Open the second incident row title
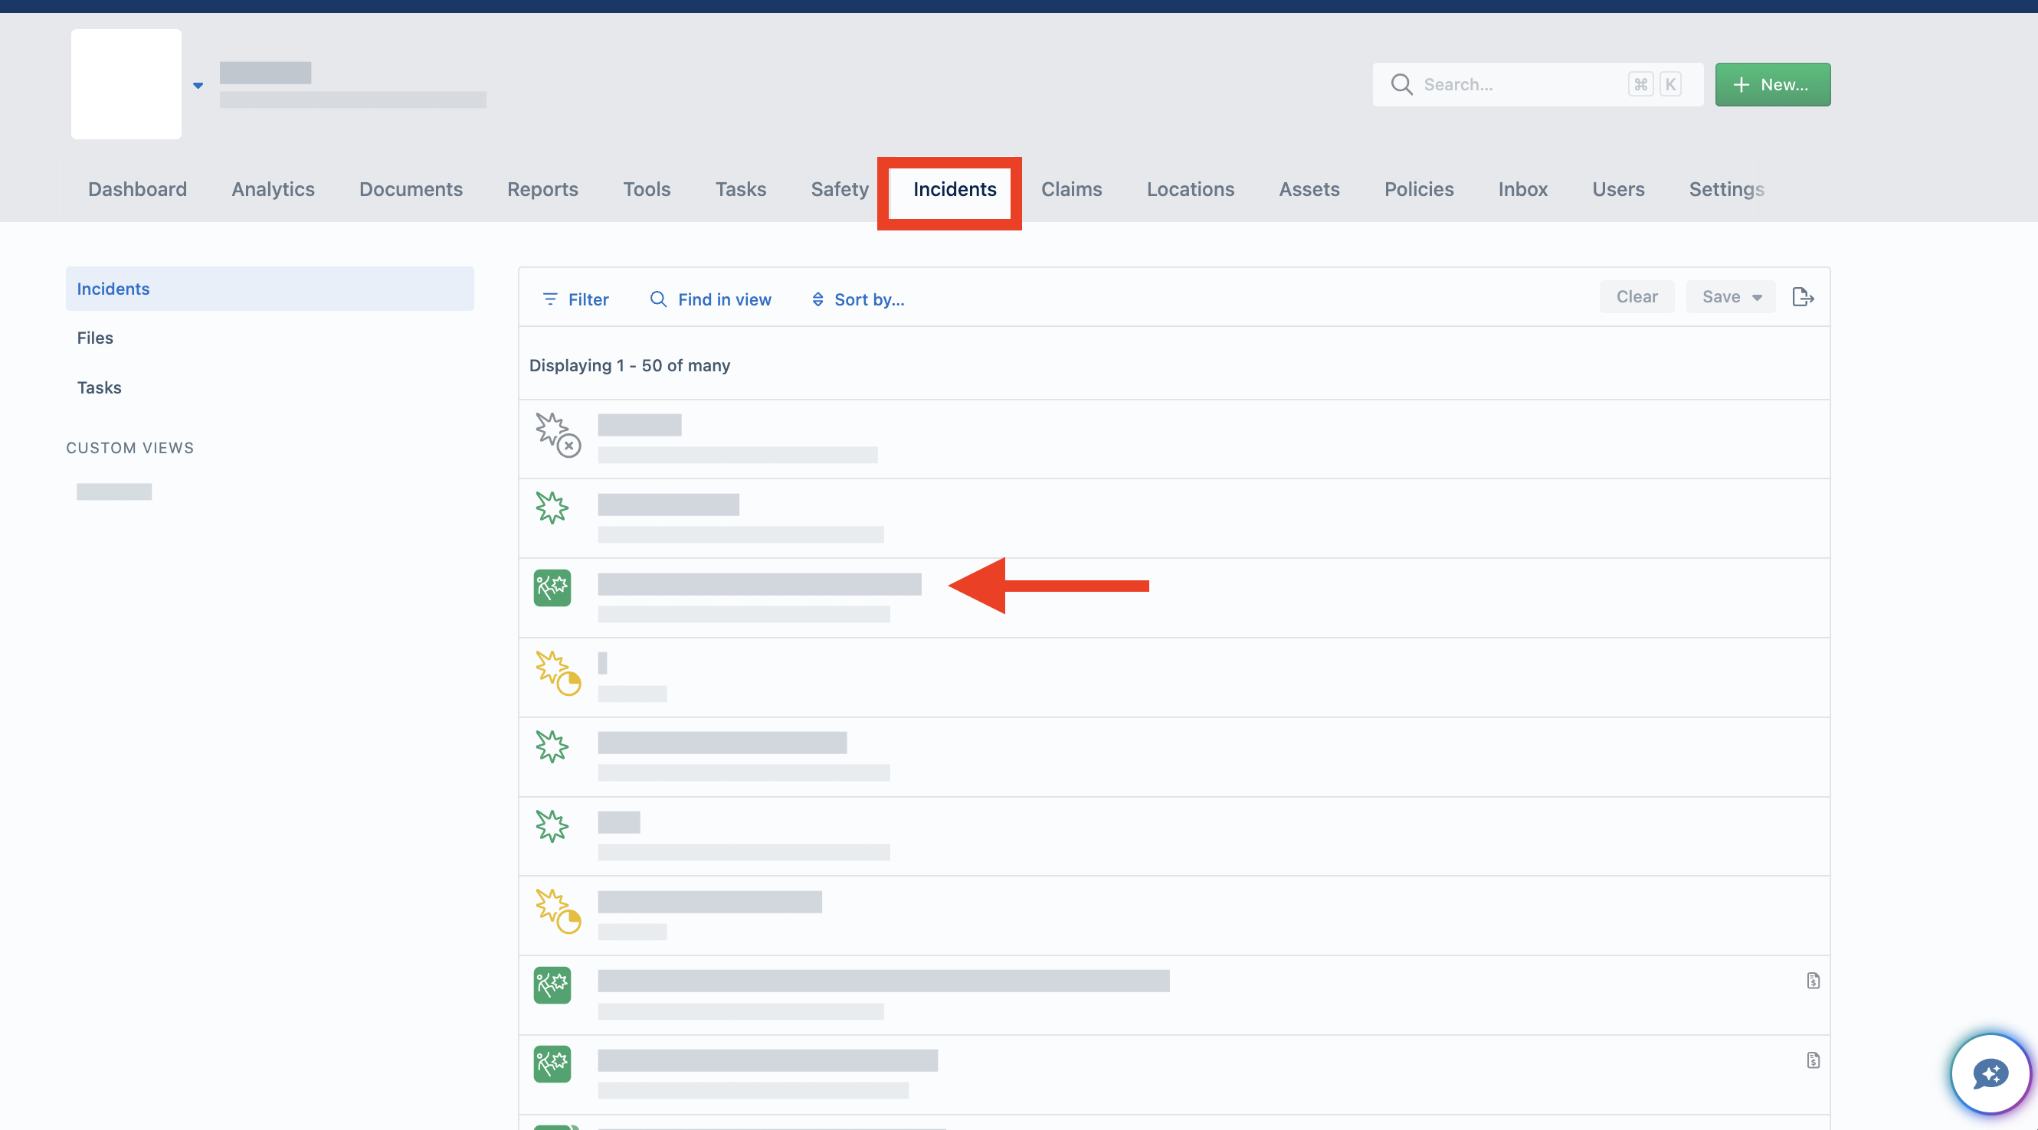2038x1130 pixels. [x=669, y=505]
